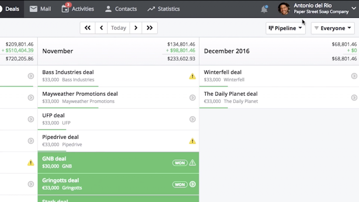Expand the account menu chevron
Viewport: 359px width, 202px height.
[x=354, y=8]
